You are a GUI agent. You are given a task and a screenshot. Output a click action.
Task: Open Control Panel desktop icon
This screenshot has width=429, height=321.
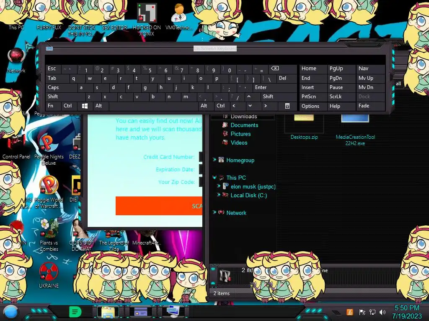(x=16, y=148)
